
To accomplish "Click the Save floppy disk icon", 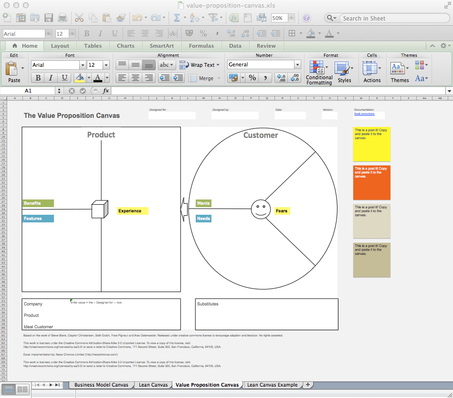I will [49, 18].
